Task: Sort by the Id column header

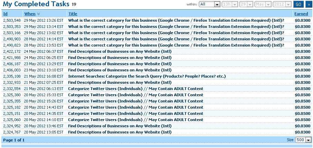Action: click(6, 14)
